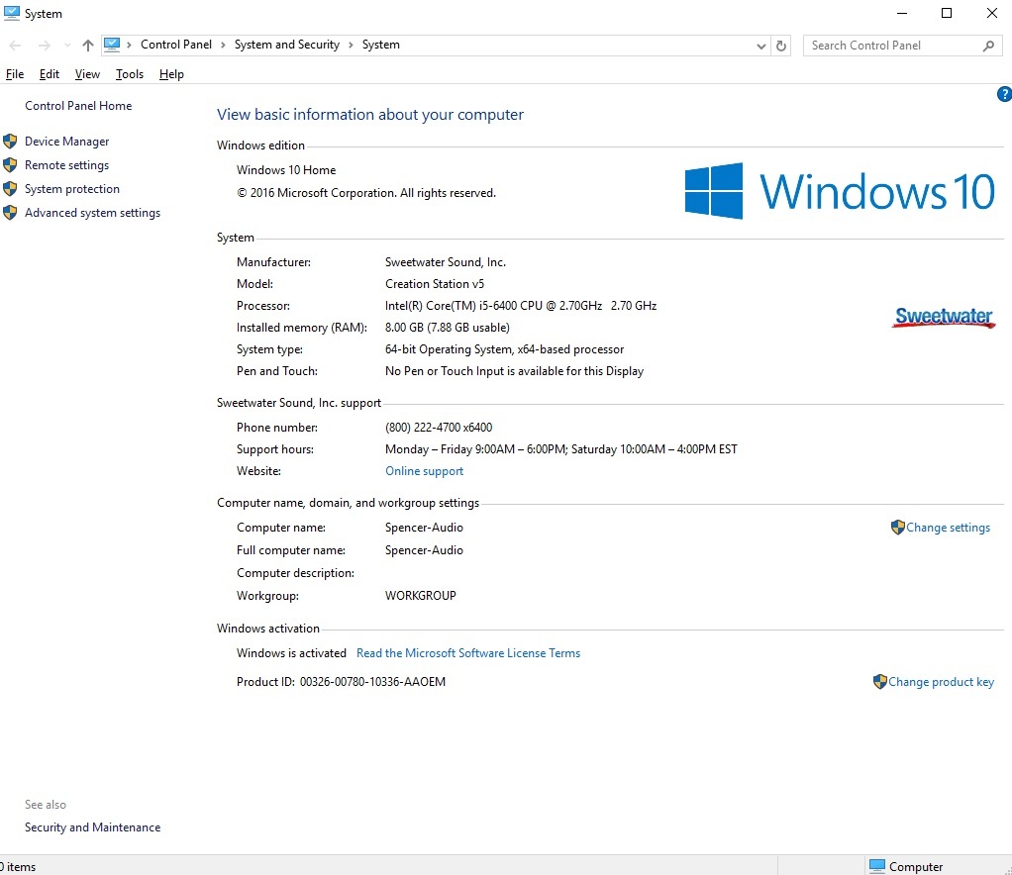Click shield icon beside System protection
Image resolution: width=1012 pixels, height=875 pixels.
point(10,189)
